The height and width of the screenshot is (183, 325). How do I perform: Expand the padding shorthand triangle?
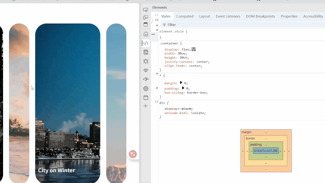tap(183, 88)
